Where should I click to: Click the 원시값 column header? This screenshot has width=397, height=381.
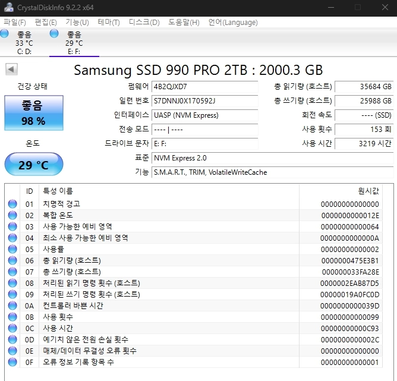341,191
